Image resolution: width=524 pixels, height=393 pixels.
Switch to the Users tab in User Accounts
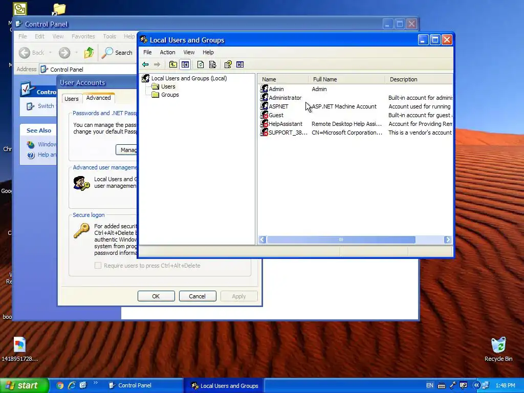[x=72, y=99]
